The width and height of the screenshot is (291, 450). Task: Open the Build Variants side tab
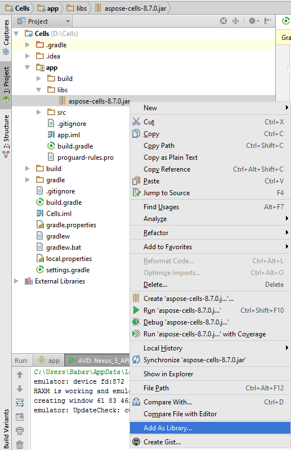[x=6, y=429]
